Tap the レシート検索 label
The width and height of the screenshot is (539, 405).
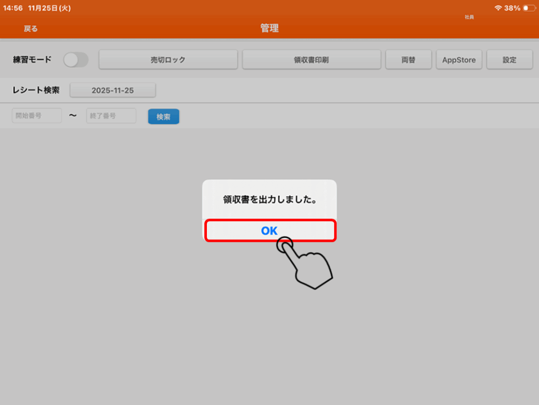[x=36, y=90]
